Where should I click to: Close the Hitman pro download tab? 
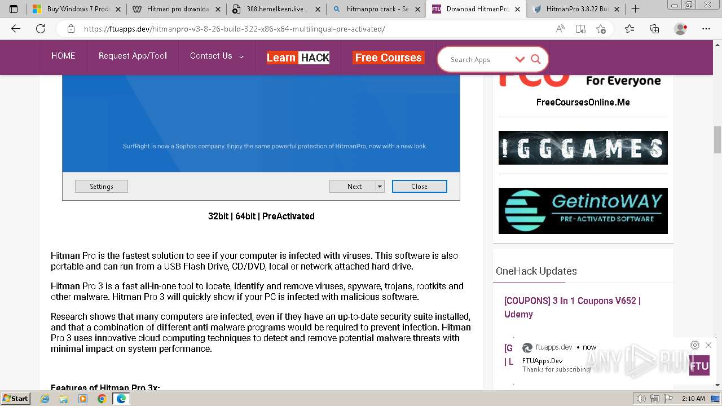(x=218, y=9)
